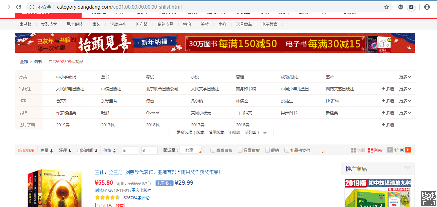Screen dimensions: 437x207
Task: Open 电子教育 navigation item
Action: click(269, 24)
